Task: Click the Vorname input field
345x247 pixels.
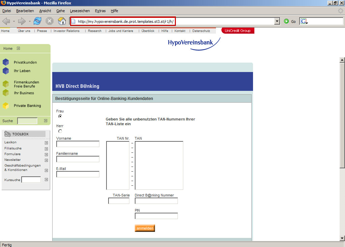Action: (x=78, y=144)
